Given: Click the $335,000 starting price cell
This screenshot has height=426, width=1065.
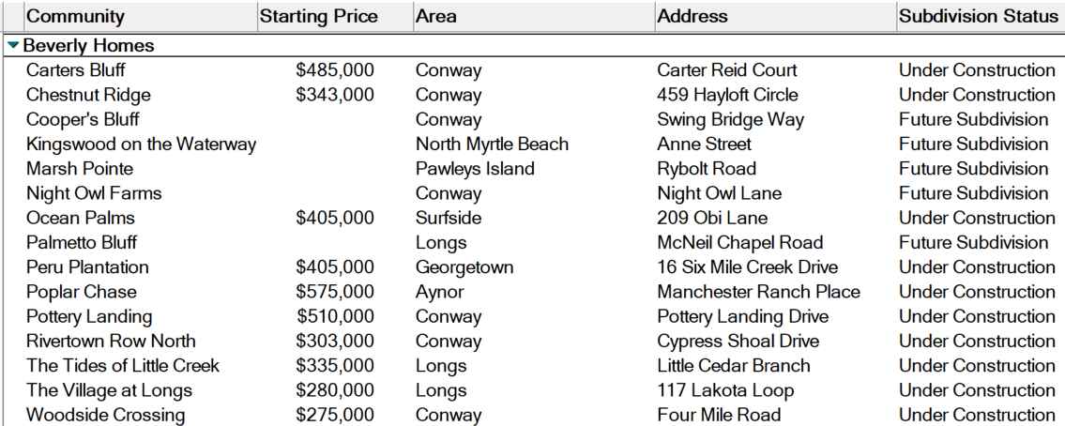Looking at the screenshot, I should pyautogui.click(x=335, y=366).
